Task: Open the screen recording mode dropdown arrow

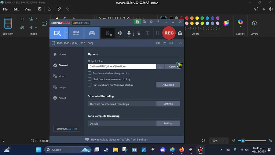Action: [x=67, y=33]
